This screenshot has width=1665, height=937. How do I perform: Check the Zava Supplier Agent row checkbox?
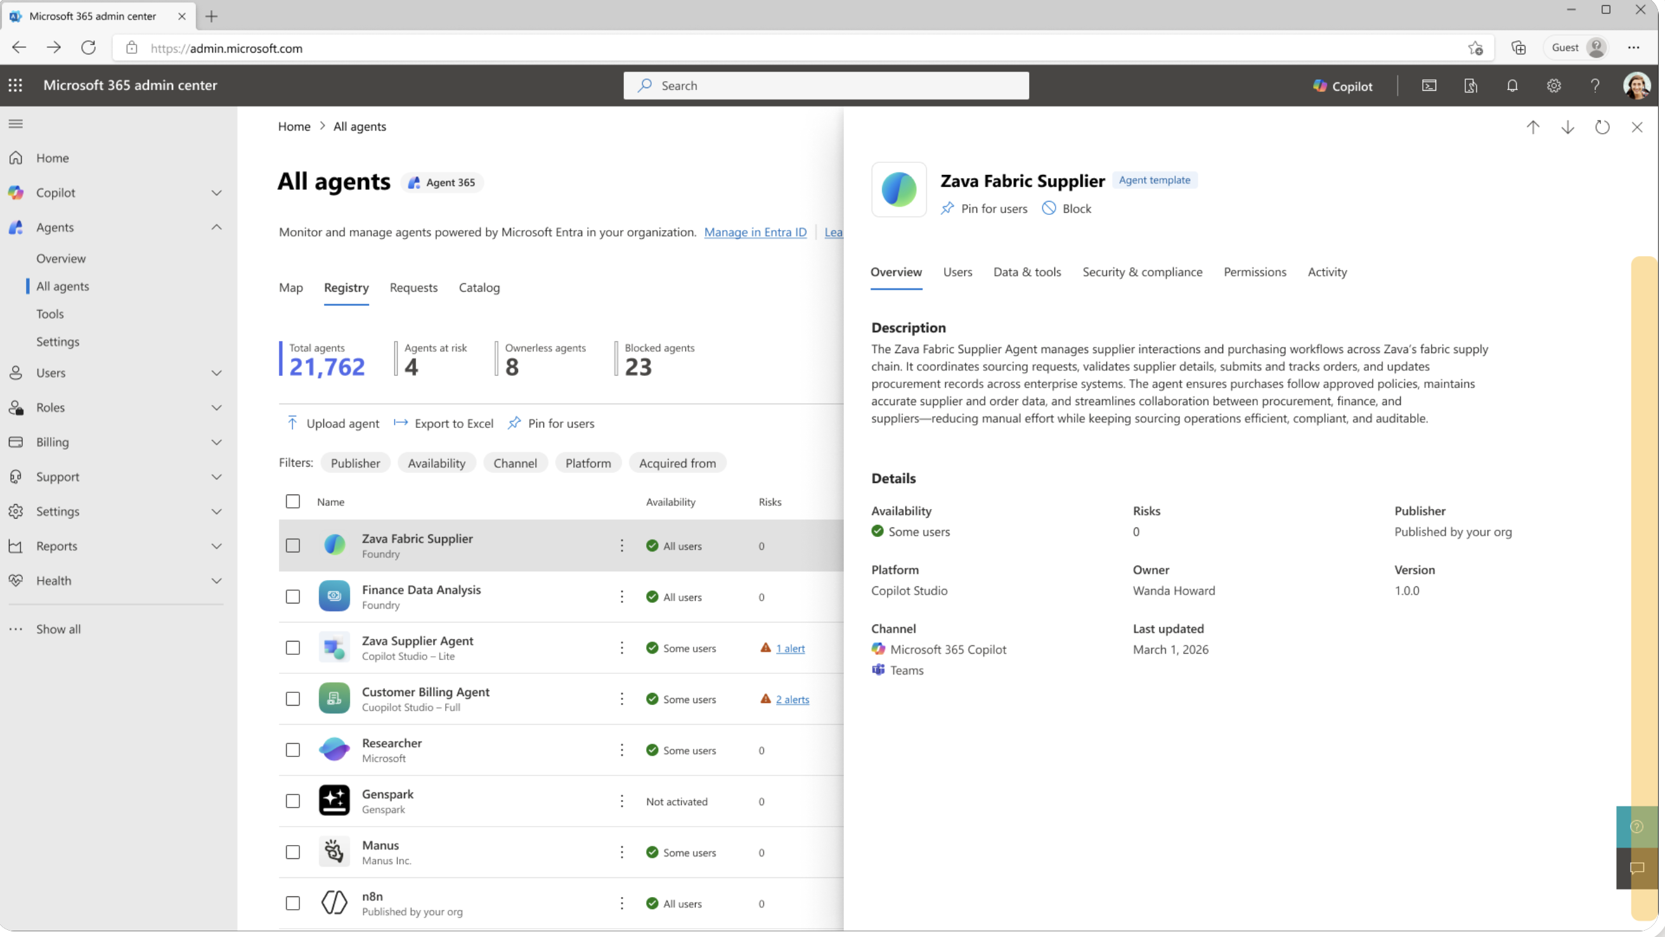(293, 647)
